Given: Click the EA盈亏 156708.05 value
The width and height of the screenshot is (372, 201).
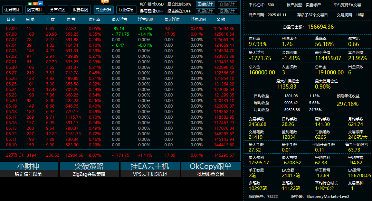Looking at the screenshot, I should coord(360,176).
